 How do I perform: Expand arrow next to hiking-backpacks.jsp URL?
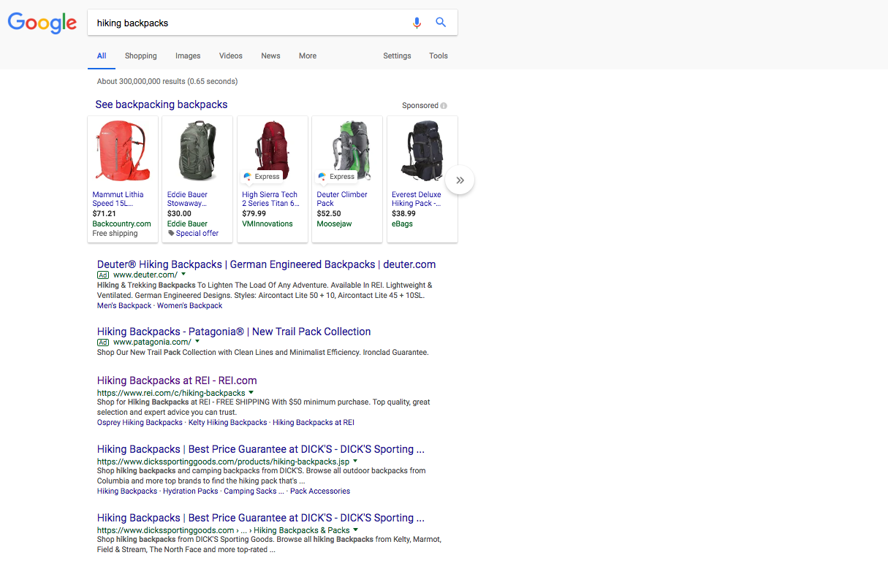coord(355,462)
